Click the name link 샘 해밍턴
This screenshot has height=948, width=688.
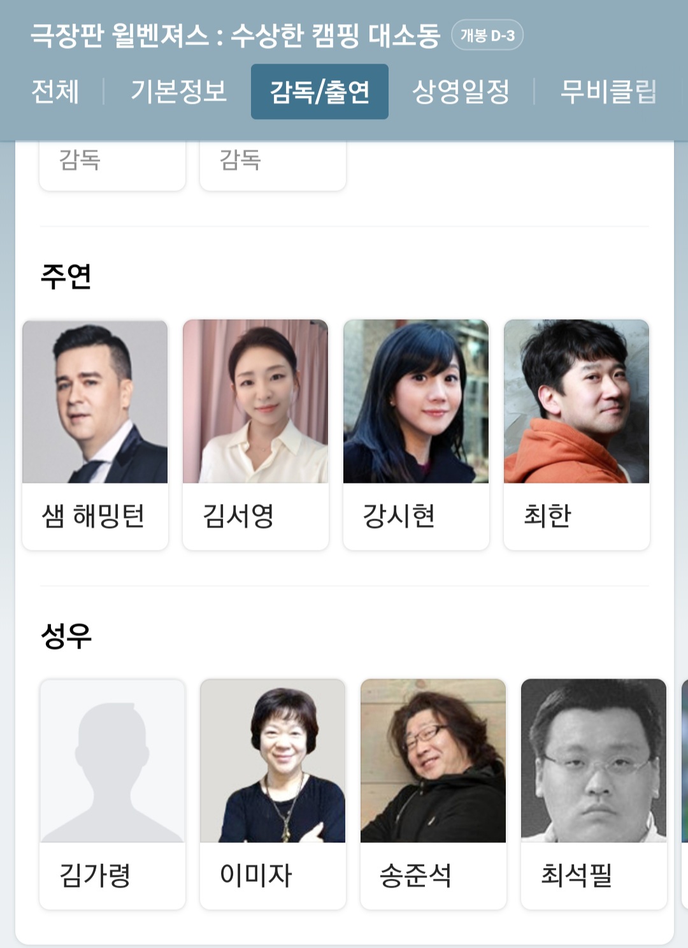point(93,516)
